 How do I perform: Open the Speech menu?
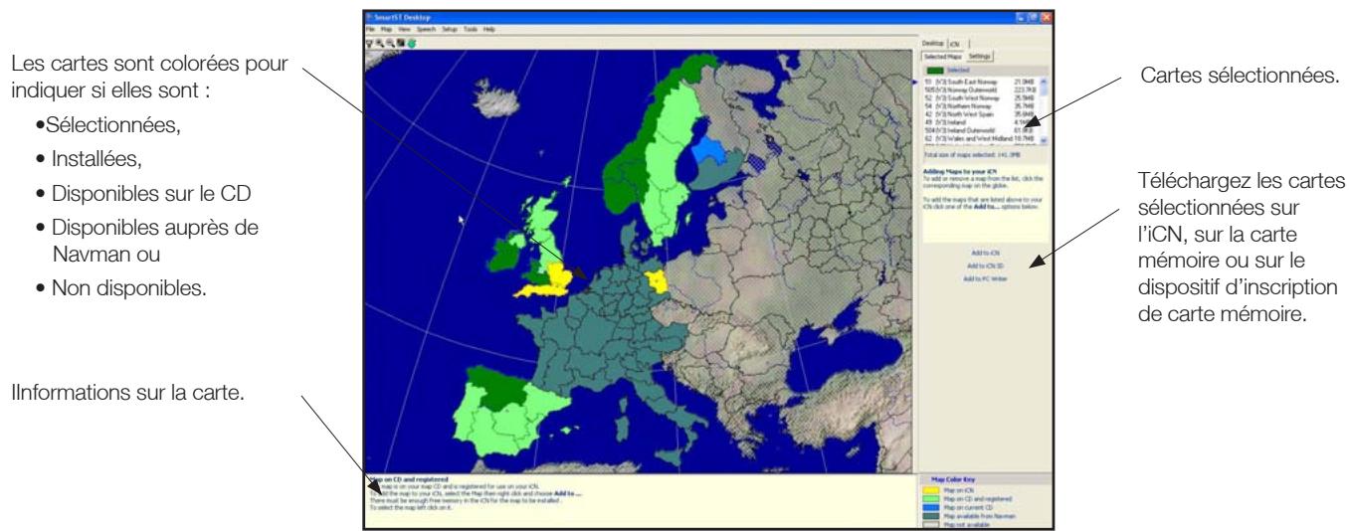(x=429, y=31)
